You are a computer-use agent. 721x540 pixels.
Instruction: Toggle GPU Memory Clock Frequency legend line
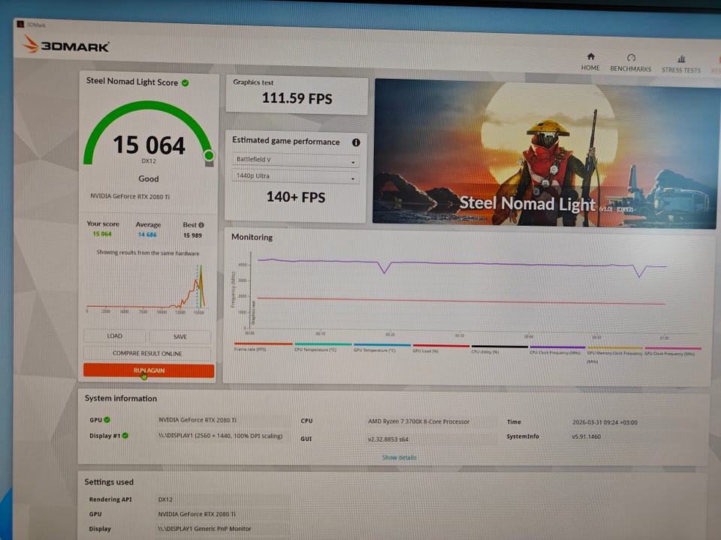click(615, 353)
